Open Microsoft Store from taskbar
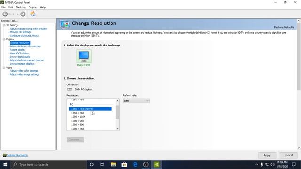The image size is (301, 169). pyautogui.click(x=124, y=165)
